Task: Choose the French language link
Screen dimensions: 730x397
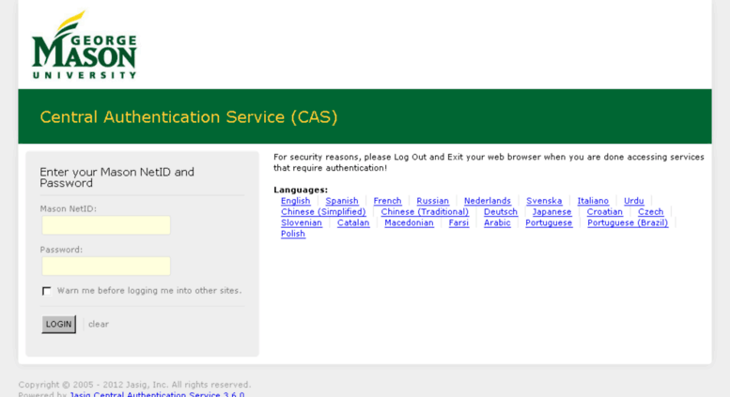Action: pyautogui.click(x=387, y=201)
